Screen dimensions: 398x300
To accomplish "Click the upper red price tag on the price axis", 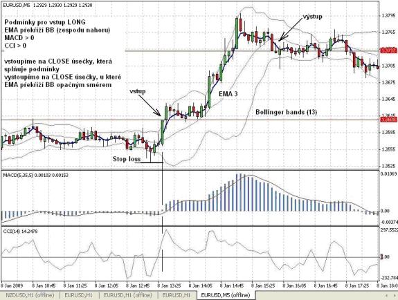I will coord(388,50).
